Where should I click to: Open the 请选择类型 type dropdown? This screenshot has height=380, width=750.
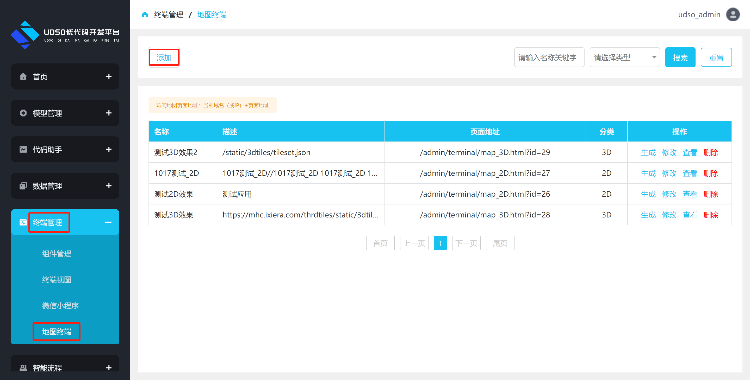(x=624, y=57)
